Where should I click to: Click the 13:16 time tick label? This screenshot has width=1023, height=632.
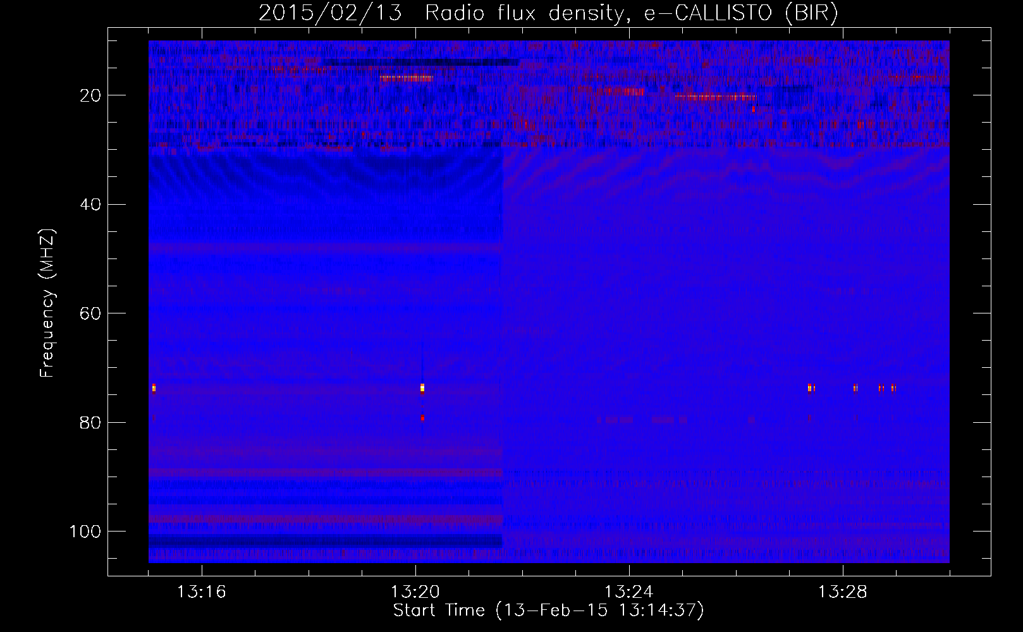click(201, 592)
